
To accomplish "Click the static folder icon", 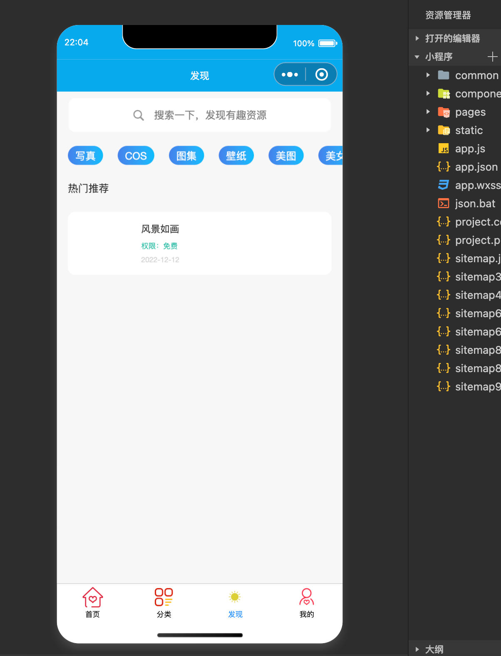I will point(444,130).
